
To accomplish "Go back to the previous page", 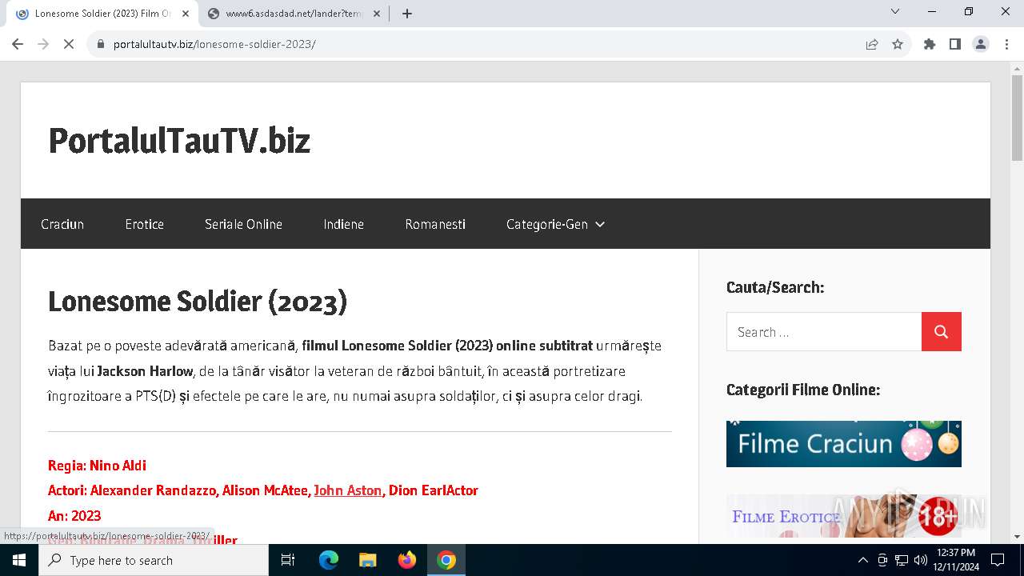I will coord(18,44).
